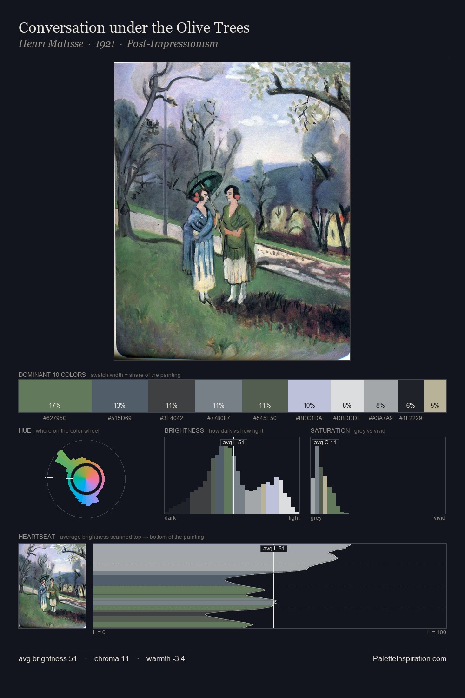
Task: Click the 'avg L 51' brightness histogram label
Action: (233, 443)
